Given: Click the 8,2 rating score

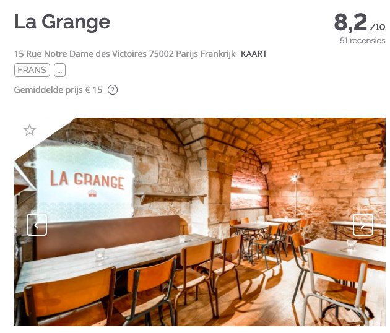Looking at the screenshot, I should 350,22.
